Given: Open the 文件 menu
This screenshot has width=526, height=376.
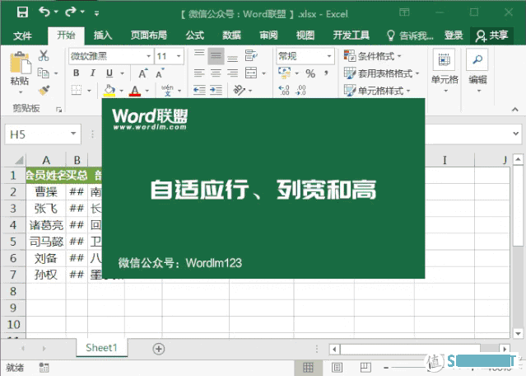Looking at the screenshot, I should pyautogui.click(x=22, y=35).
